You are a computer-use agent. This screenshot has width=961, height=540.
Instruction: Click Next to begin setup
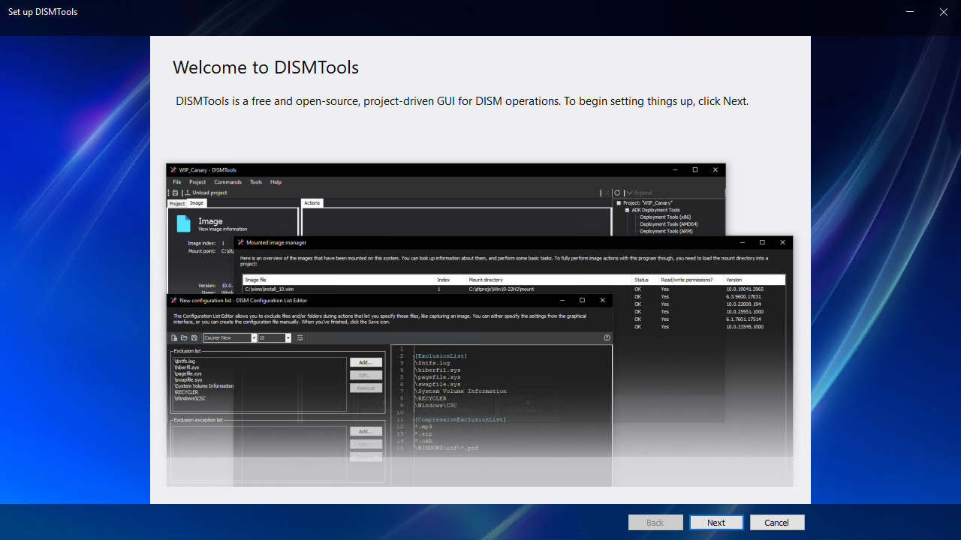[x=716, y=522]
